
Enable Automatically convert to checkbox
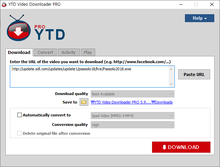click(19, 115)
